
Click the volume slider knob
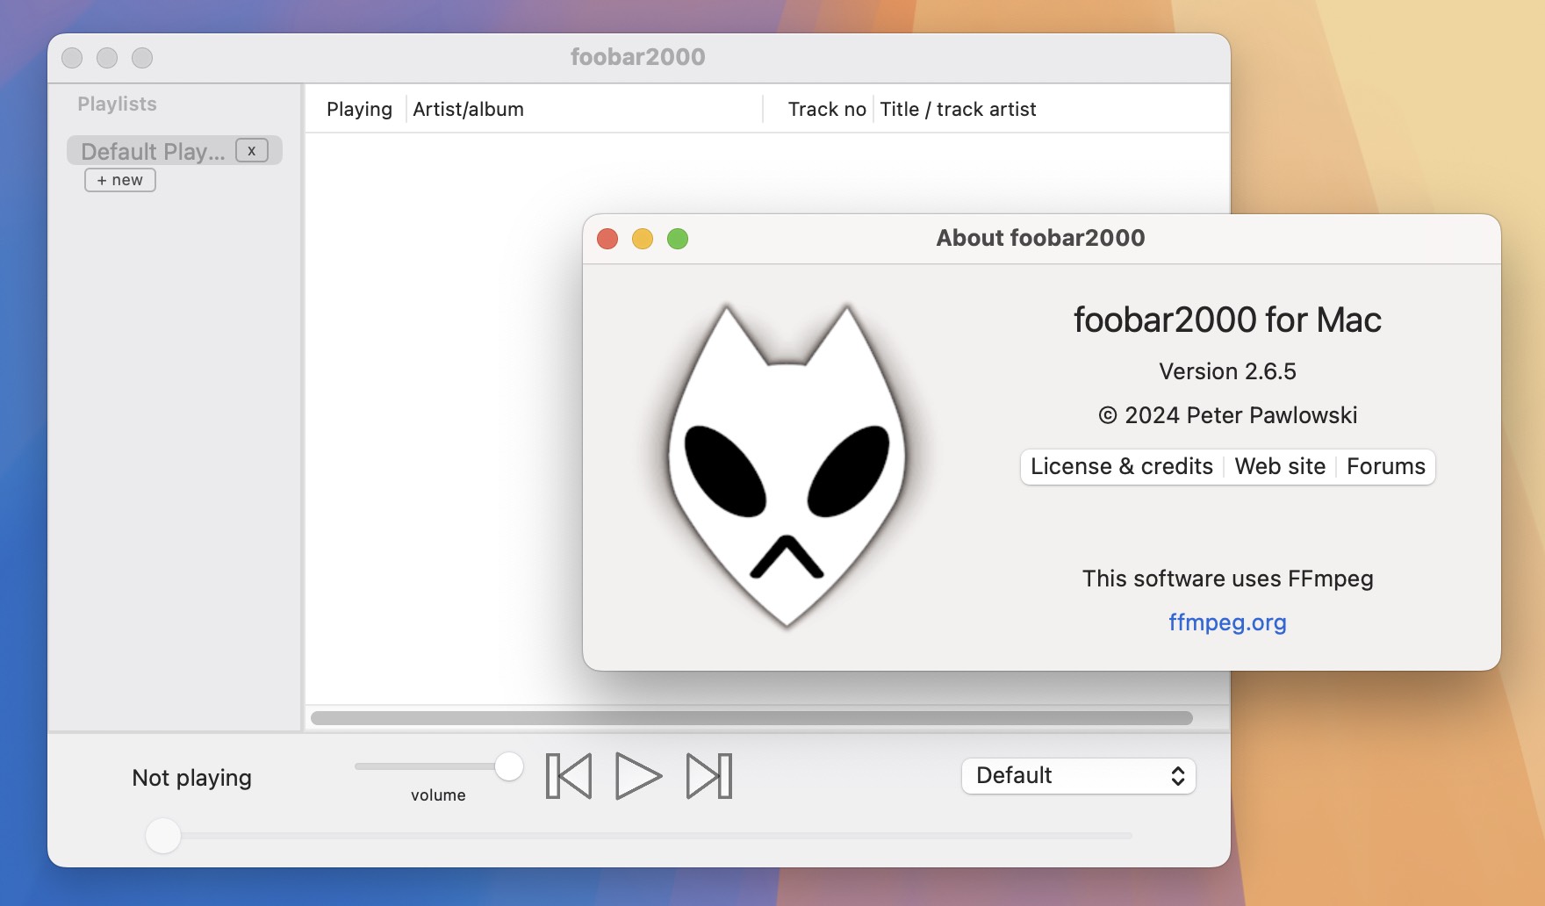coord(508,766)
